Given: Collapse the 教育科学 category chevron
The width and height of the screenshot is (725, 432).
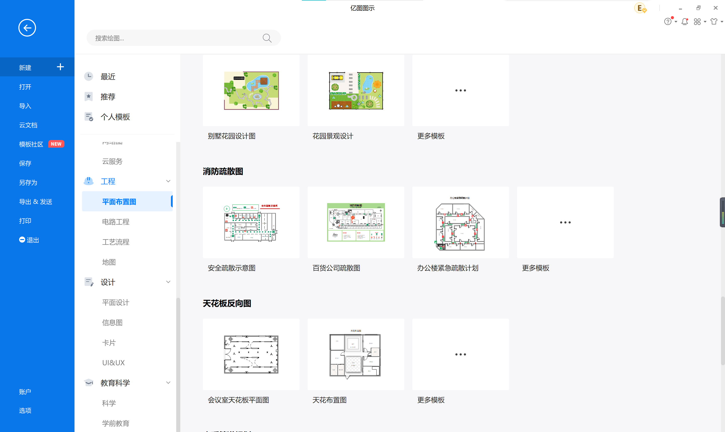Looking at the screenshot, I should pos(168,383).
